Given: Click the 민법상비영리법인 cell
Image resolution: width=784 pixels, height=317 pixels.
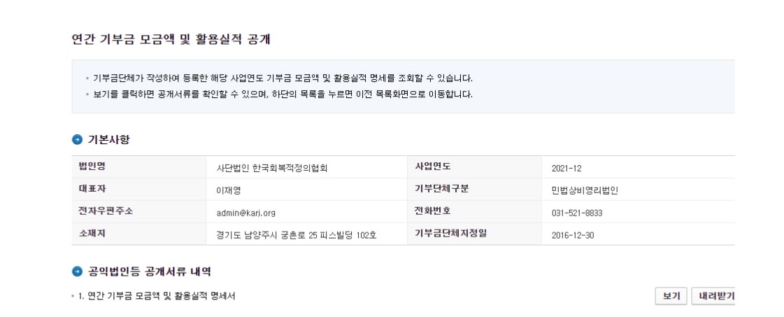Looking at the screenshot, I should click(585, 190).
